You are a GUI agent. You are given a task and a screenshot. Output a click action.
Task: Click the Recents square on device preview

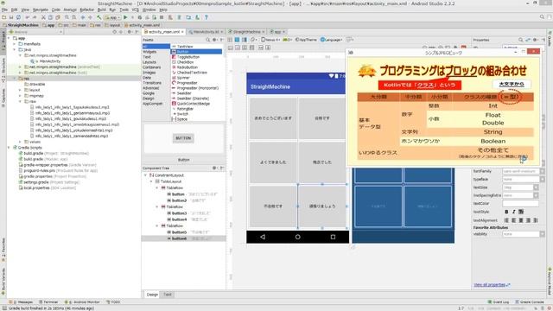[x=333, y=237]
